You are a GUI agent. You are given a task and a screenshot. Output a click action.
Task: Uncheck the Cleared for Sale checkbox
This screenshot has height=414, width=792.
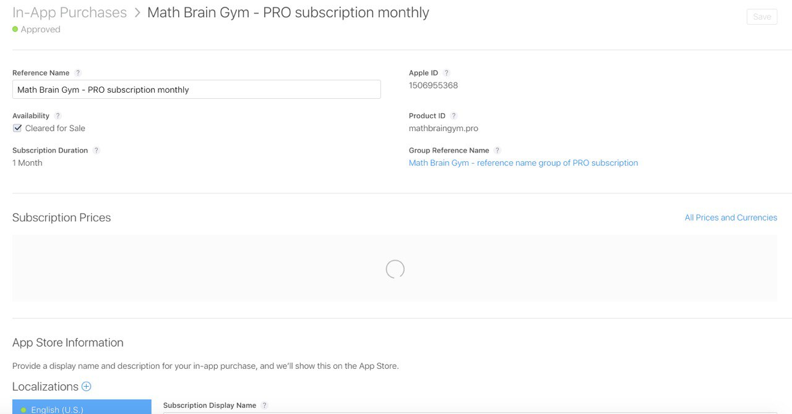click(x=17, y=129)
